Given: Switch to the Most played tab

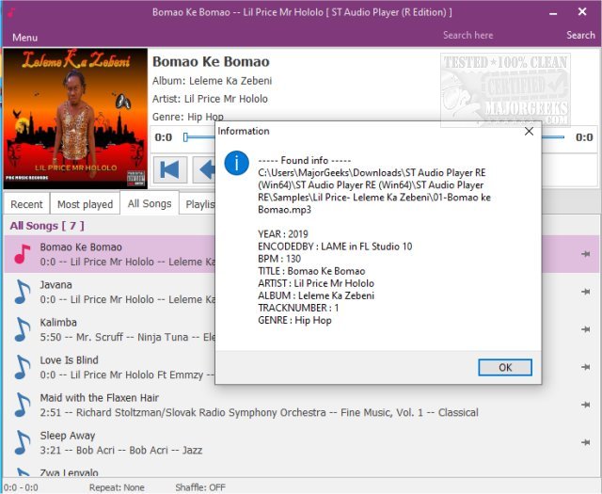Looking at the screenshot, I should [x=85, y=204].
